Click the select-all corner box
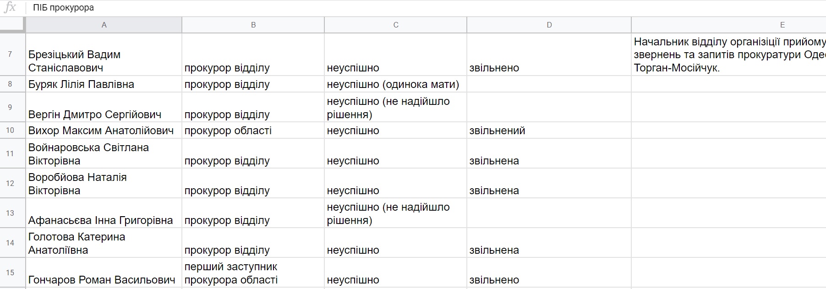The image size is (826, 289). coord(12,25)
